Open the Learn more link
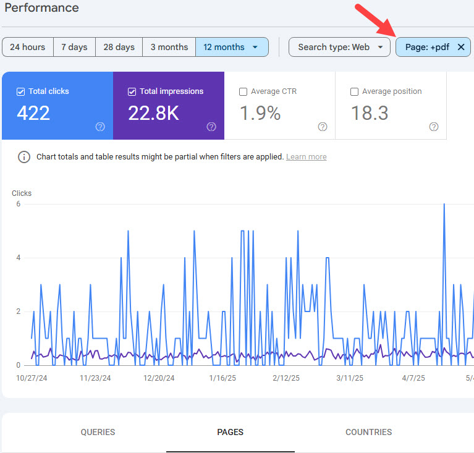 point(306,157)
